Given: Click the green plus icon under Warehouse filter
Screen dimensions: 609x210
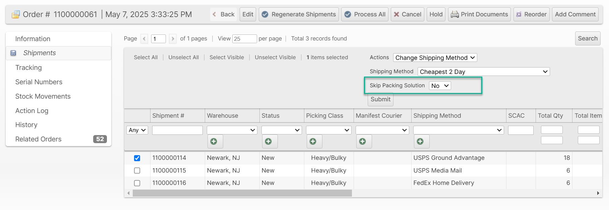Looking at the screenshot, I should tap(214, 141).
